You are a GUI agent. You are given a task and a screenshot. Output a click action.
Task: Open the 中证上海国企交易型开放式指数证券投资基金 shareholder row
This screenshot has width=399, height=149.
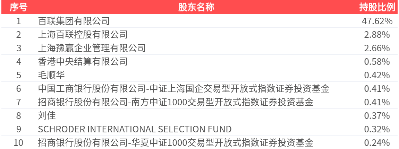coord(184,89)
